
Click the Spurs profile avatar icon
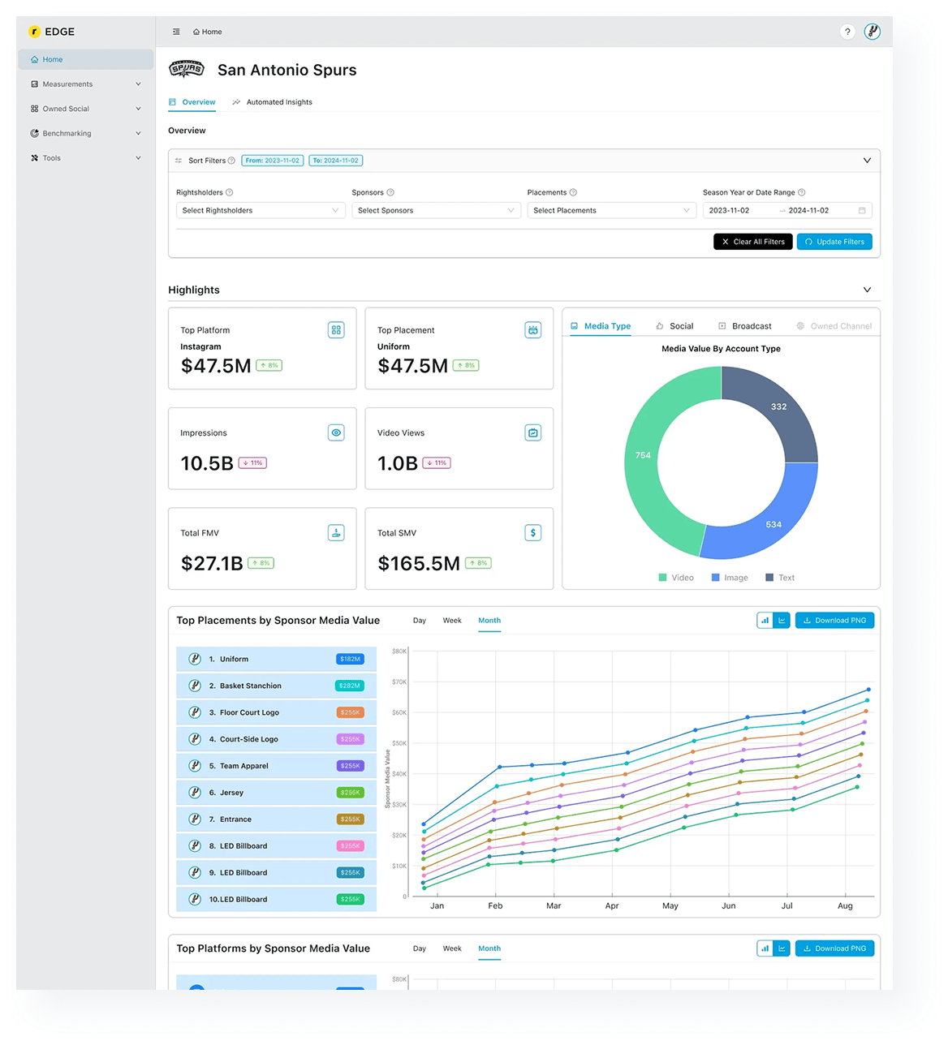873,32
